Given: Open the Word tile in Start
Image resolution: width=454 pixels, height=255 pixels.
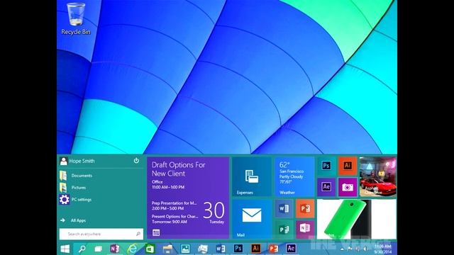Looking at the screenshot, I should (x=284, y=208).
